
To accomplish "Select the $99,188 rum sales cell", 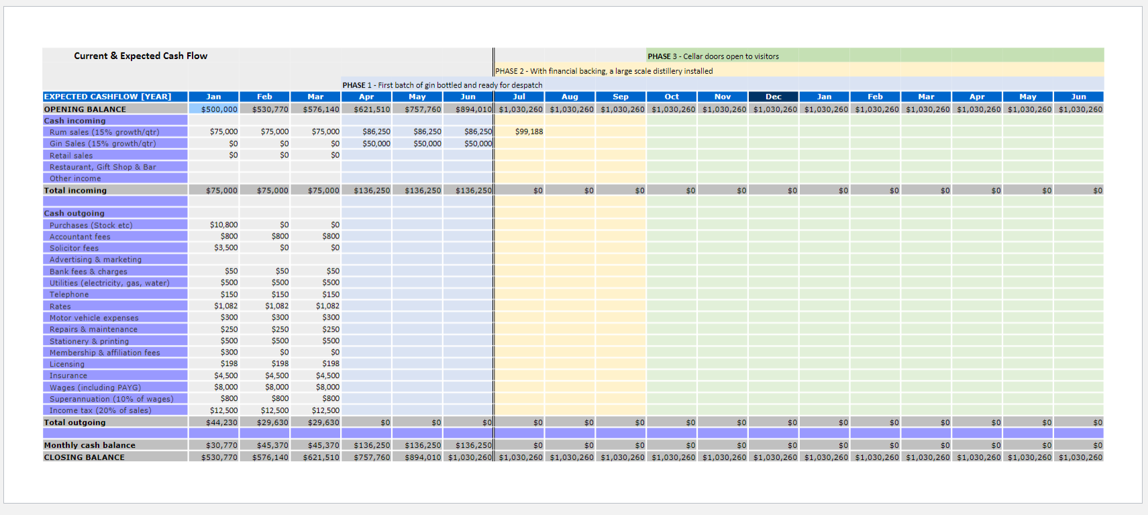I will [529, 132].
